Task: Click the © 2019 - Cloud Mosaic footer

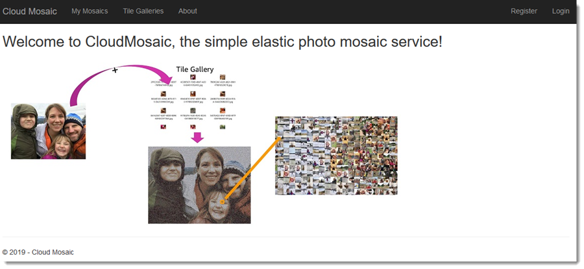Action: 38,252
